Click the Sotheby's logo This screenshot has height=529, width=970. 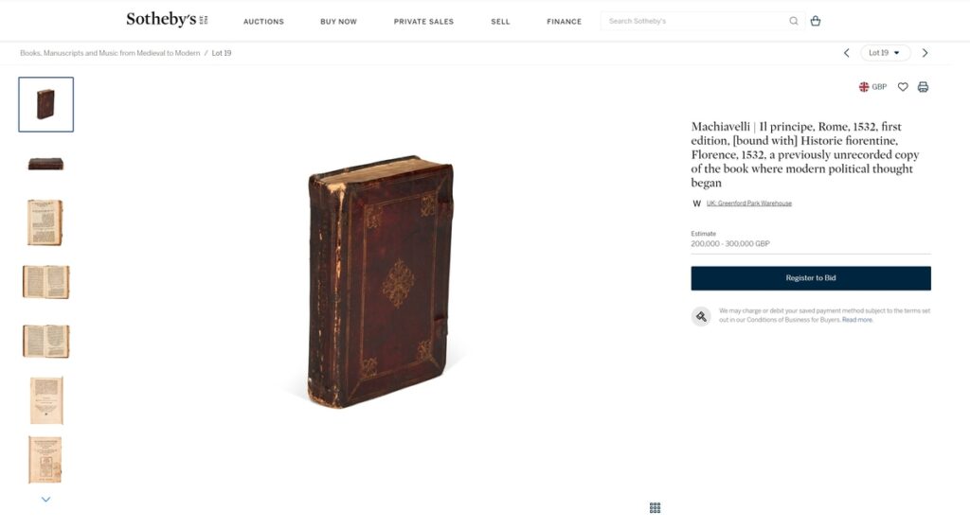point(167,20)
